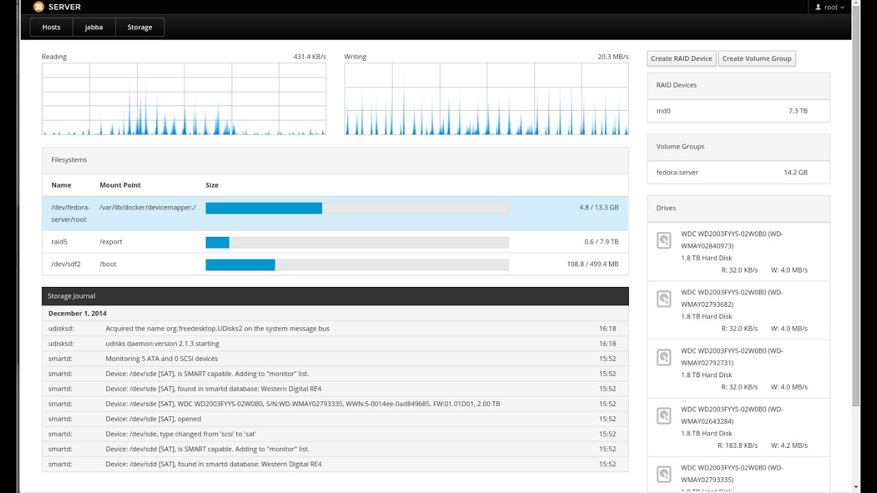The width and height of the screenshot is (877, 493).
Task: Click the orange Server logo icon
Action: [38, 7]
